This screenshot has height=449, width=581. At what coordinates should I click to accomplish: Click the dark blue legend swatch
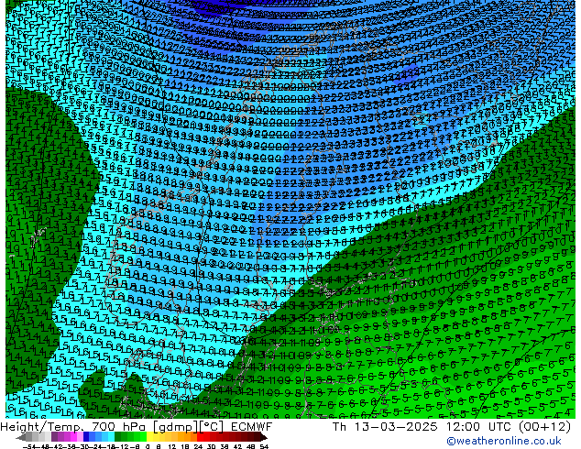pos(86,436)
